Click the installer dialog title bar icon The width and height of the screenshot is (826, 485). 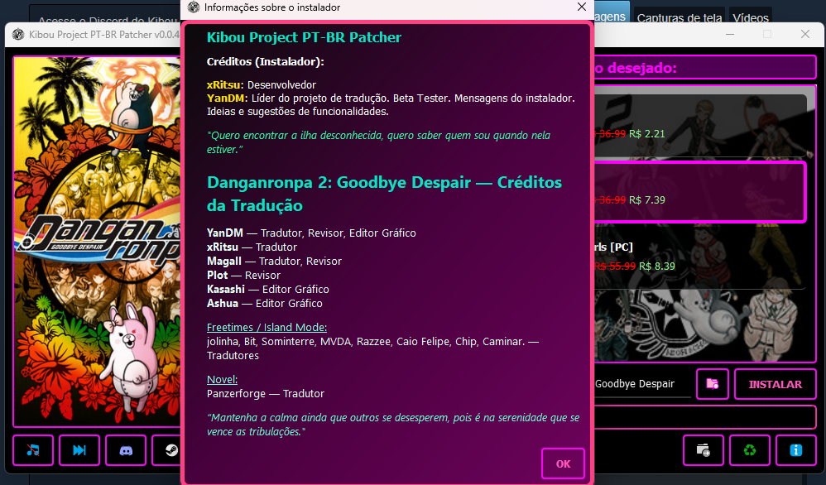(x=194, y=7)
